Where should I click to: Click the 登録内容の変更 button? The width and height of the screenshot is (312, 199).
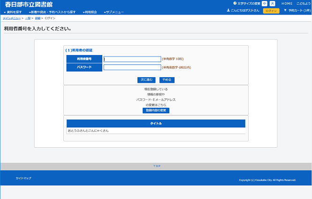(156, 111)
